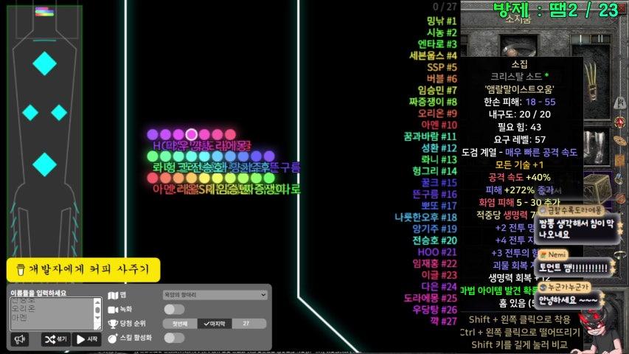
Task: Open the 맵 map selection dropdown
Action: [215, 295]
